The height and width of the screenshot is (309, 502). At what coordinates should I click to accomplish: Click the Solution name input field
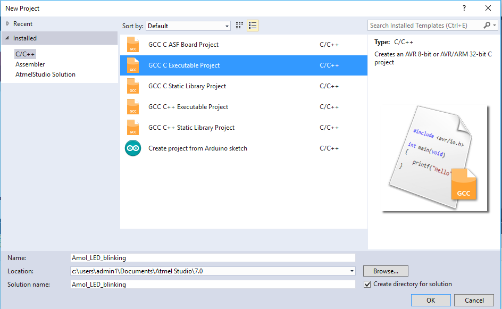point(213,285)
